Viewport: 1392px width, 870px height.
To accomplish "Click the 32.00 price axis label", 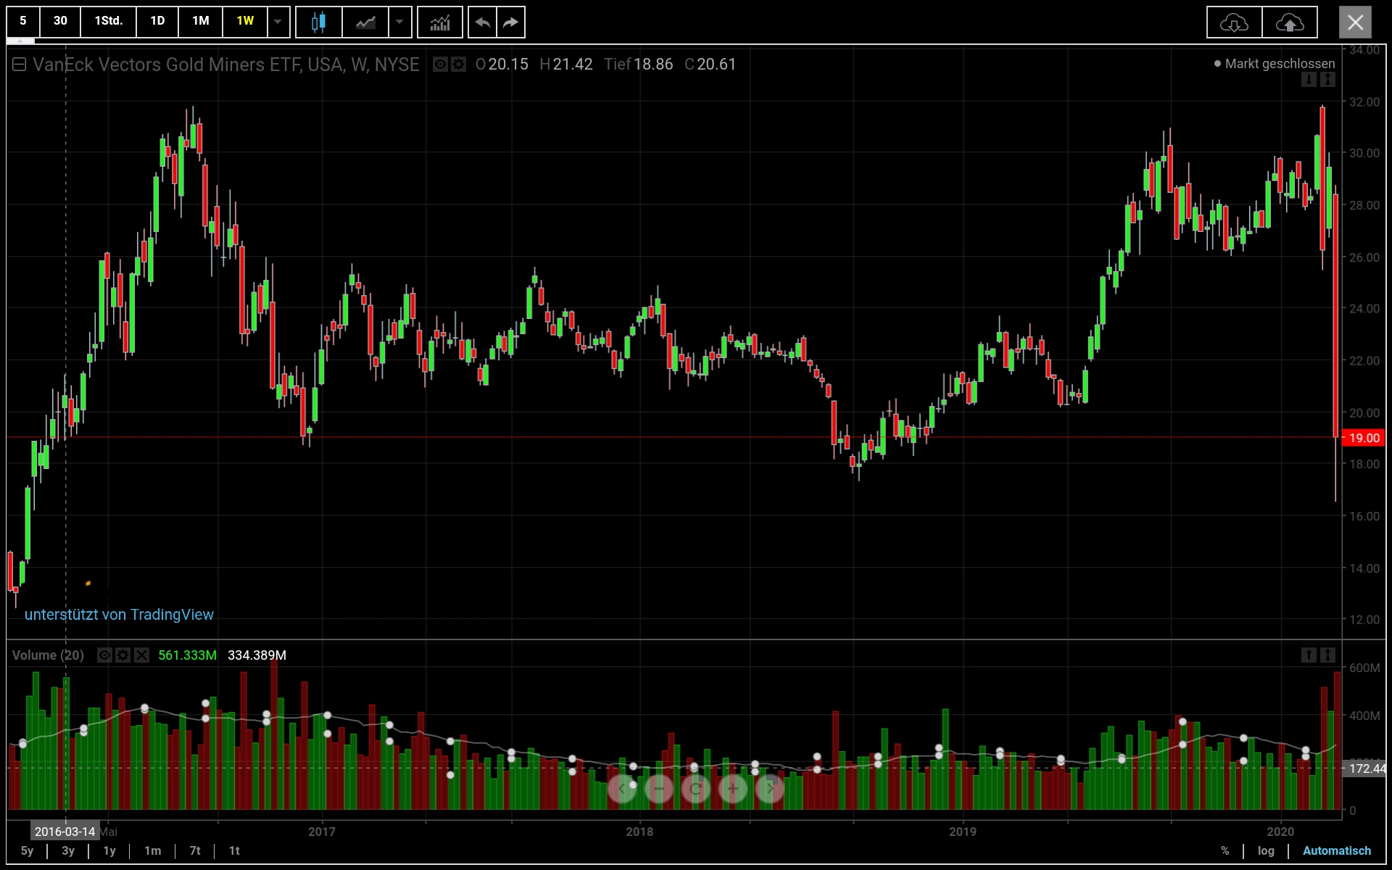I will click(1364, 102).
